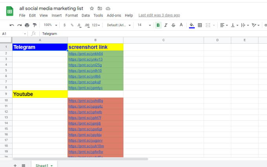Select the blue Telegram cell
Image resolution: width=267 pixels, height=167 pixels.
coord(40,47)
